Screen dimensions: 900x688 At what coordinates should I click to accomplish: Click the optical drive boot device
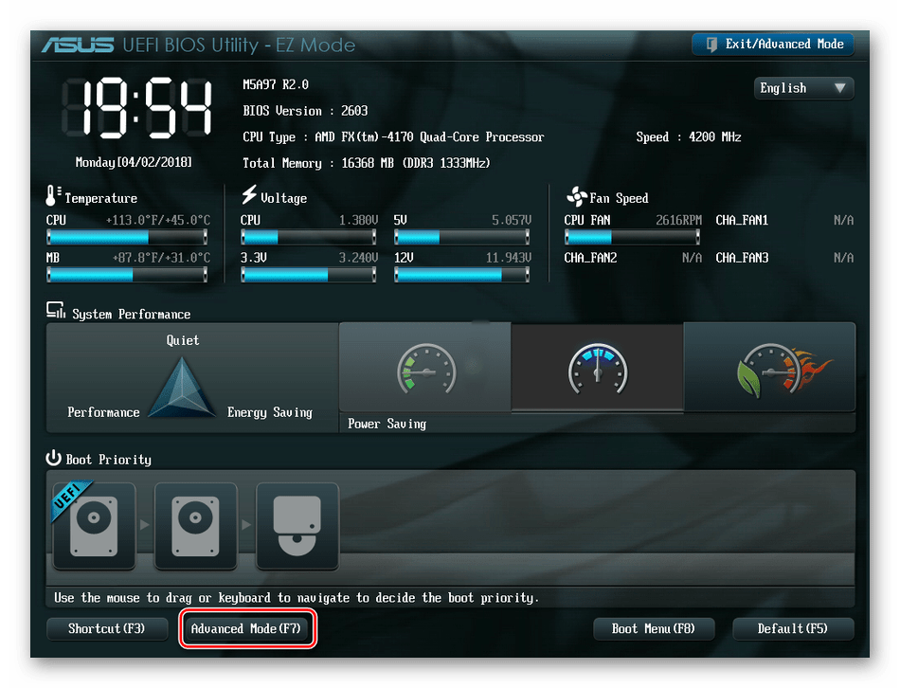point(297,526)
